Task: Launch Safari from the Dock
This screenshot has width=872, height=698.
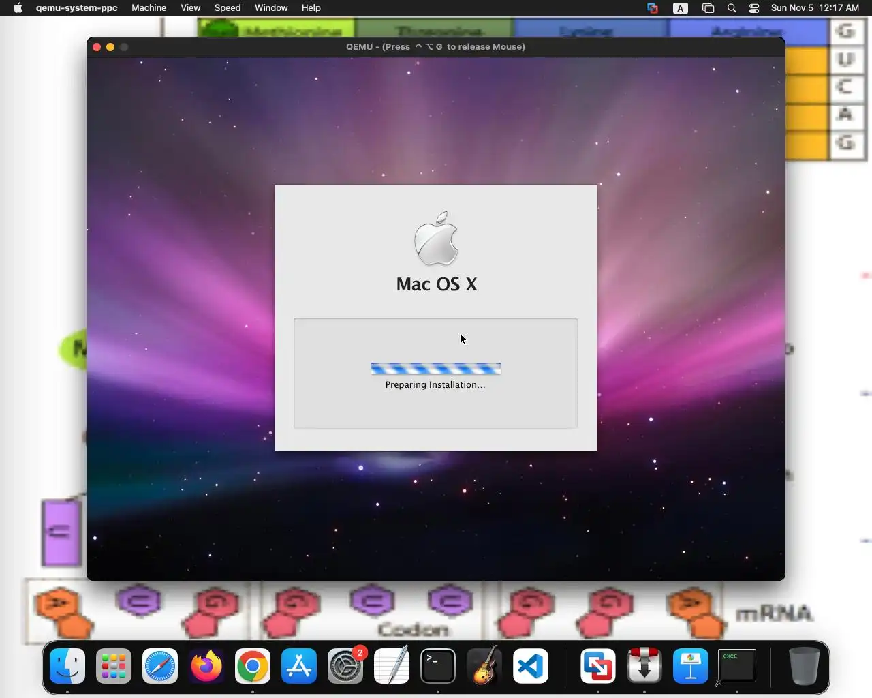Action: 160,665
